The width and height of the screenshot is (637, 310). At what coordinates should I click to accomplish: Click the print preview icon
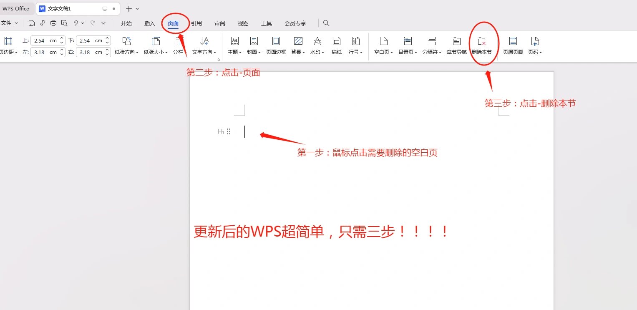(64, 23)
